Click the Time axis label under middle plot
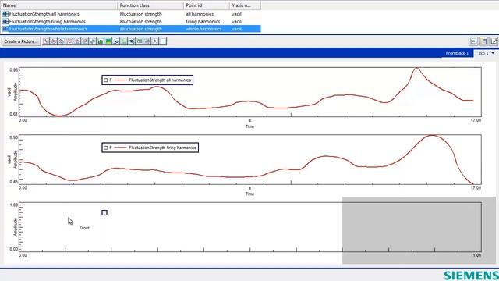 click(249, 194)
